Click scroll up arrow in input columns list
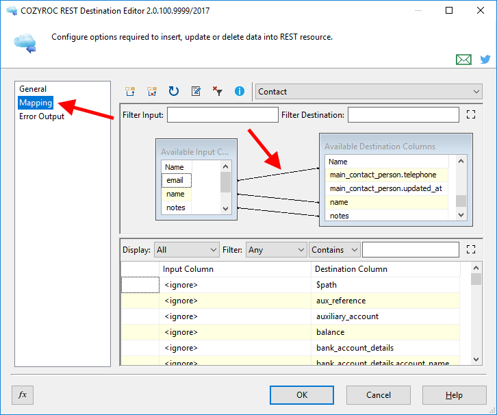Viewport: 497px width, 415px height. point(225,166)
